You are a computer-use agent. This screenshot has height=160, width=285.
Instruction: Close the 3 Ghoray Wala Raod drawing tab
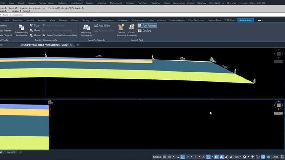71,45
